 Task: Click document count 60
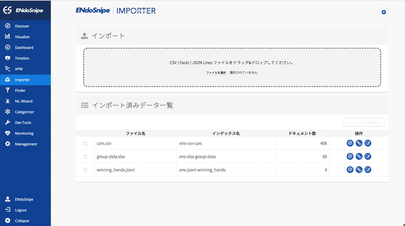[325, 156]
